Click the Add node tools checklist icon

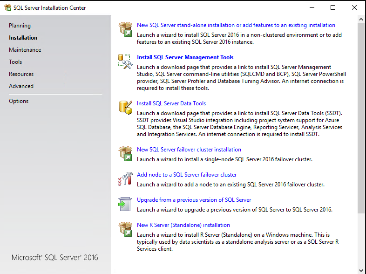[125, 179]
